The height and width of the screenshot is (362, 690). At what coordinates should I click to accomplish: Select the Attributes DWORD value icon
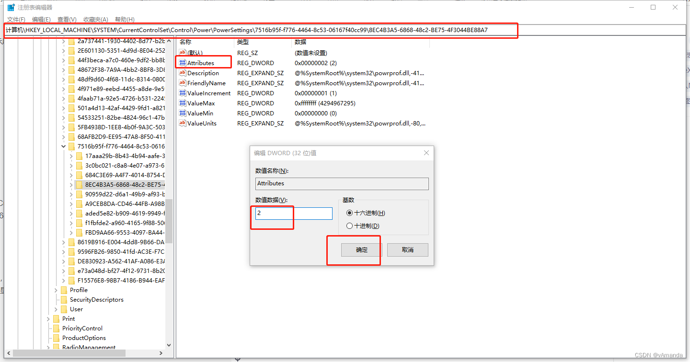pos(183,63)
